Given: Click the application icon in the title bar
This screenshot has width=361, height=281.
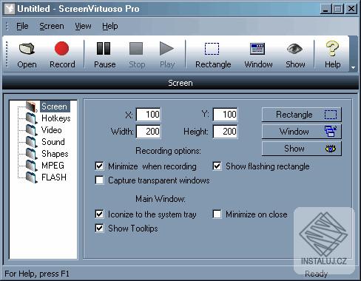Looking at the screenshot, I should pyautogui.click(x=10, y=9).
